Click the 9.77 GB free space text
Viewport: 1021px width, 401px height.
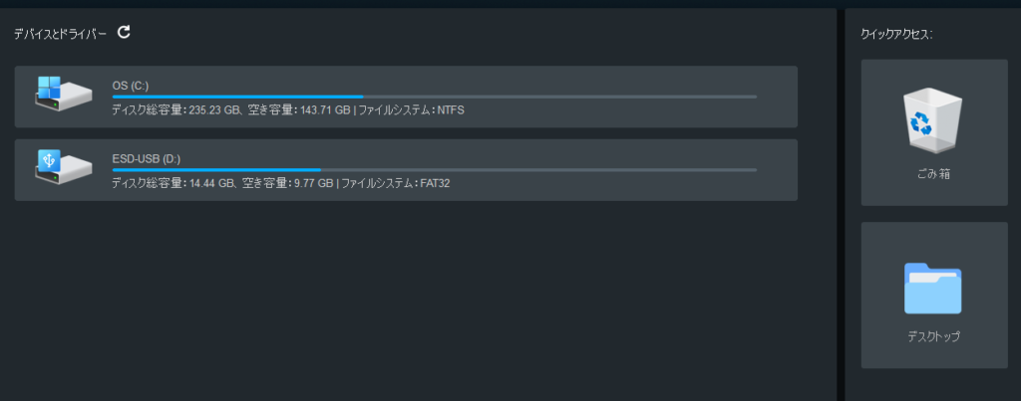(311, 183)
